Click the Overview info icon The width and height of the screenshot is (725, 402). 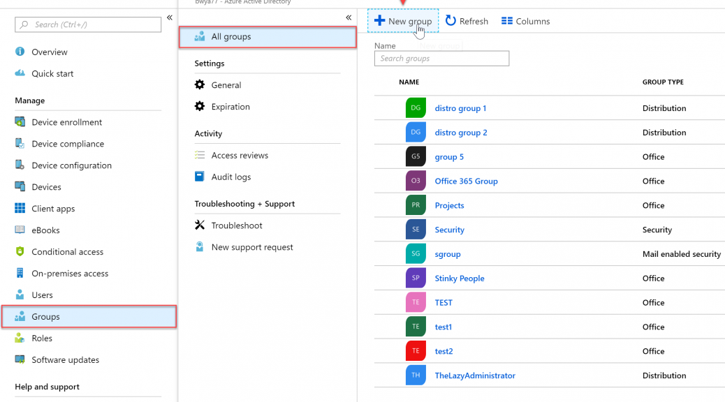pos(20,52)
